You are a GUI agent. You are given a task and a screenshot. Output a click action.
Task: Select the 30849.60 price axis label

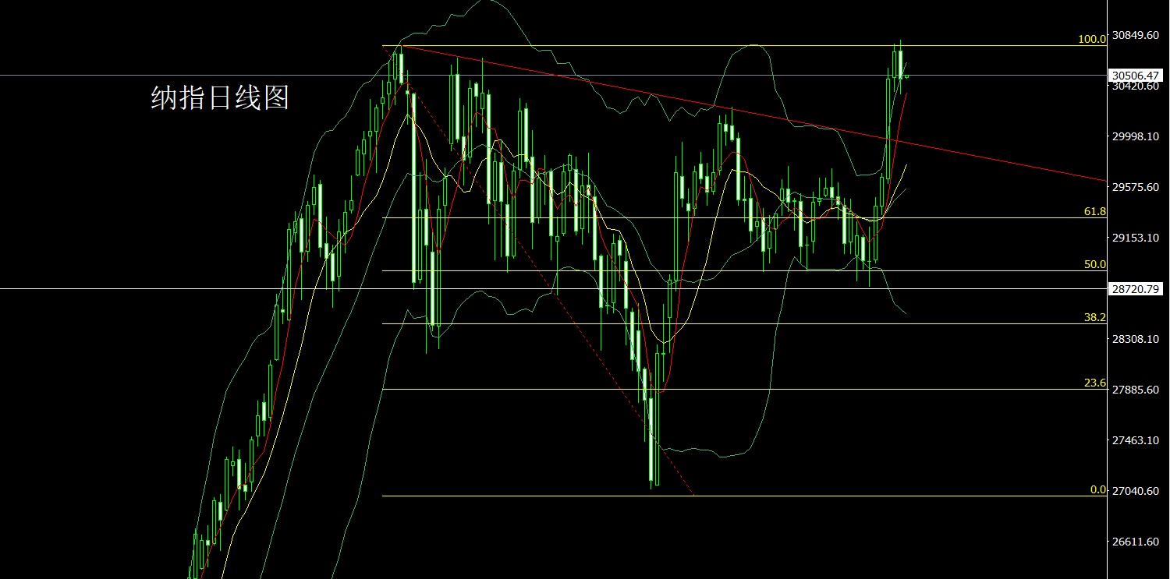click(1136, 35)
